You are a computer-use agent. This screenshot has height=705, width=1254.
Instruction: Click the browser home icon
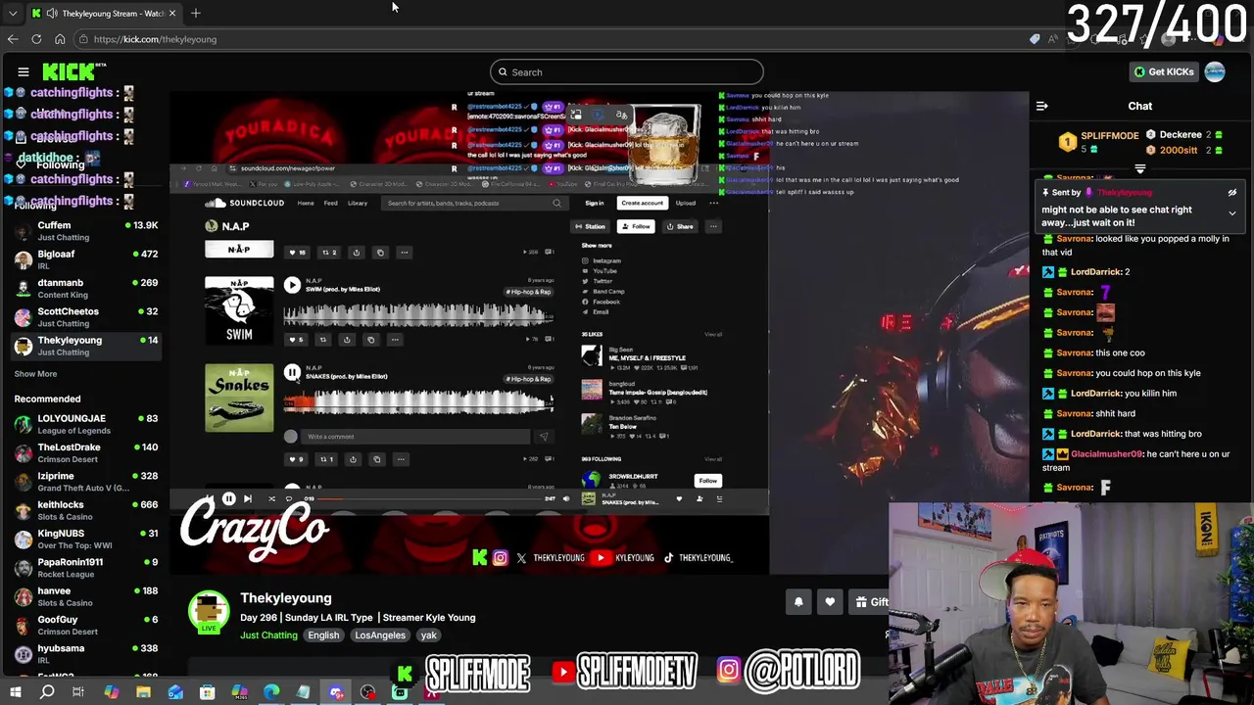60,39
